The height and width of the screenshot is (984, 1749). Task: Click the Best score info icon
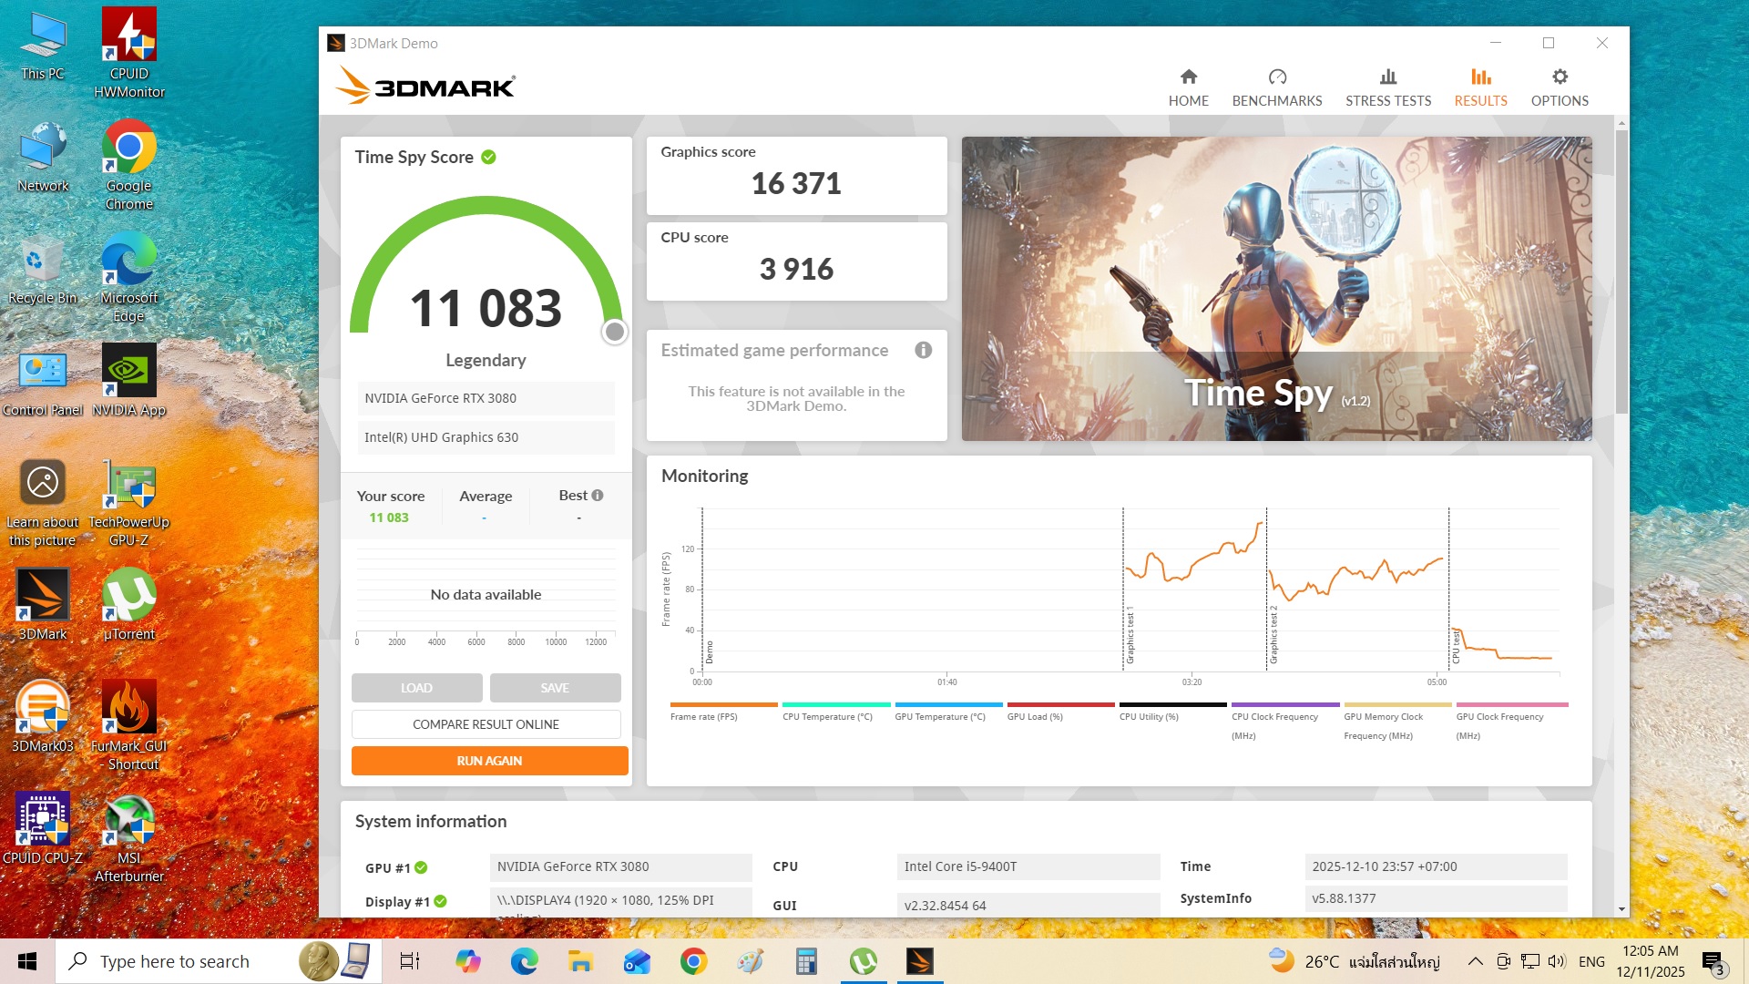[598, 496]
